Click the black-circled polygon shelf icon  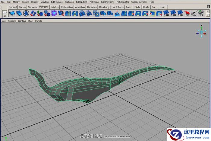(26, 13)
